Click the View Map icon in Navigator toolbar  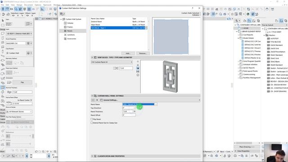tap(249, 21)
